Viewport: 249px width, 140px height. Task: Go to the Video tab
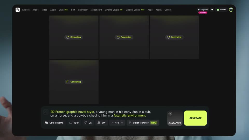(x=44, y=10)
